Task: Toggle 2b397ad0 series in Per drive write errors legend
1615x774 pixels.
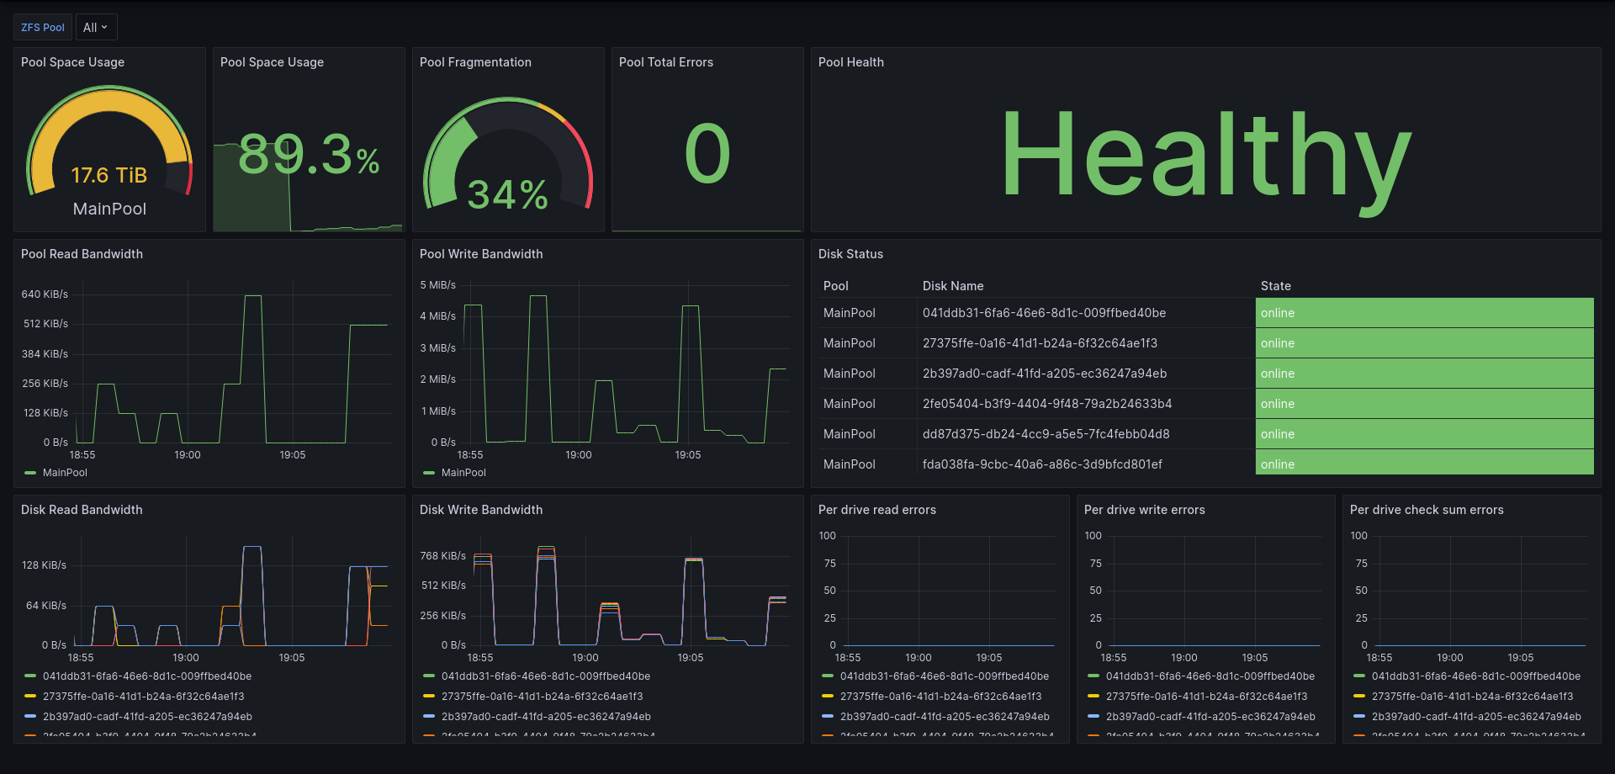Action: click(1210, 717)
